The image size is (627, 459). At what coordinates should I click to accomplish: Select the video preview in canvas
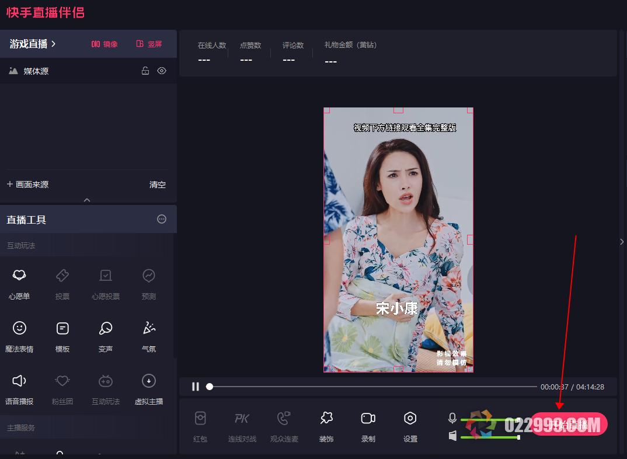click(398, 240)
